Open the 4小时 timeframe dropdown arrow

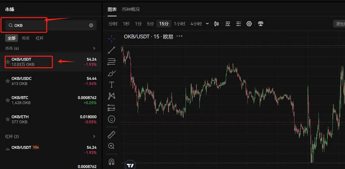[x=207, y=24]
